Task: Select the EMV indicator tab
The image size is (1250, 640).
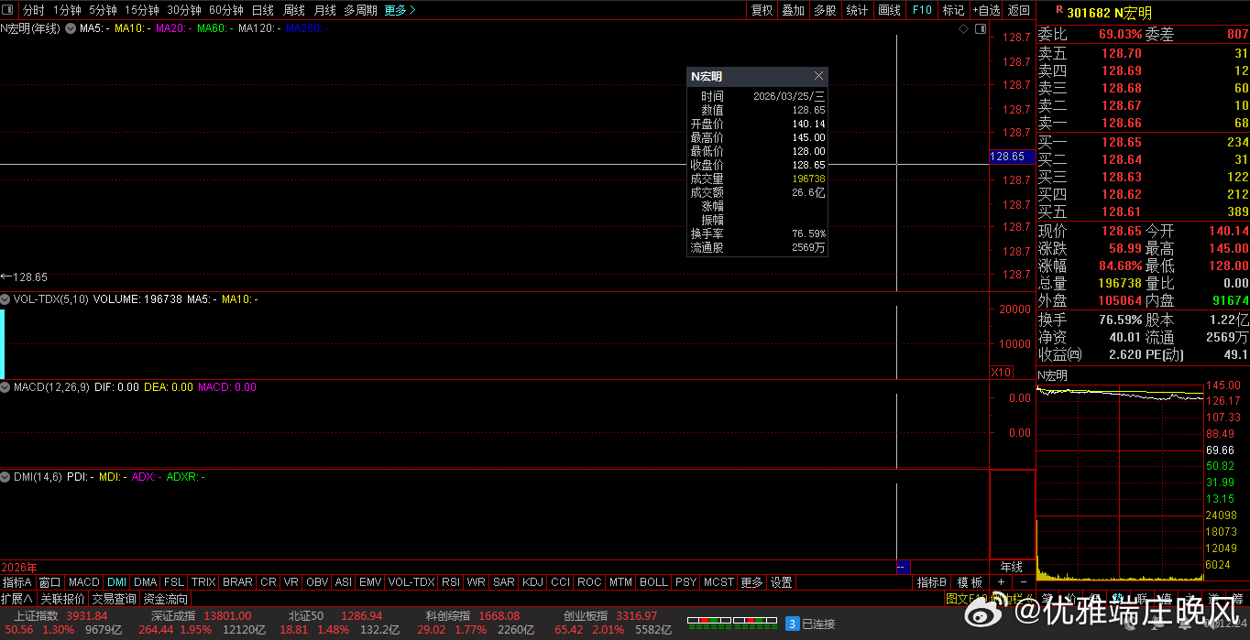Action: (370, 582)
